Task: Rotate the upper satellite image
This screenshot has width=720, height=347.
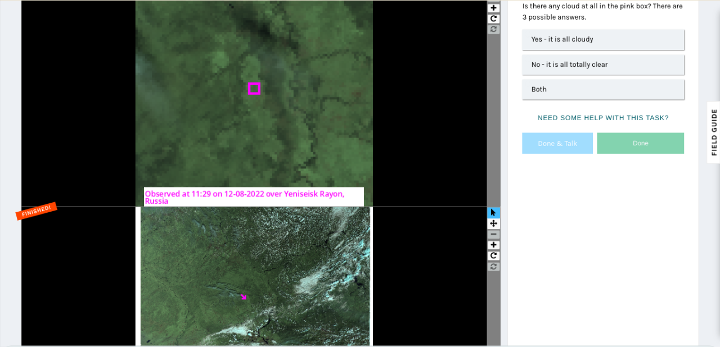Action: [x=493, y=19]
